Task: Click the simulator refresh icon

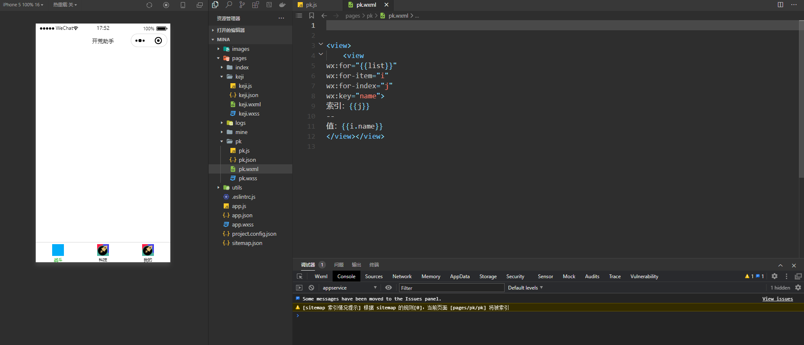Action: [x=149, y=5]
